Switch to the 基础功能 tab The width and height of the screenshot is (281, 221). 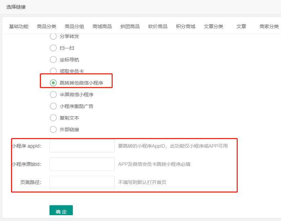pos(19,26)
